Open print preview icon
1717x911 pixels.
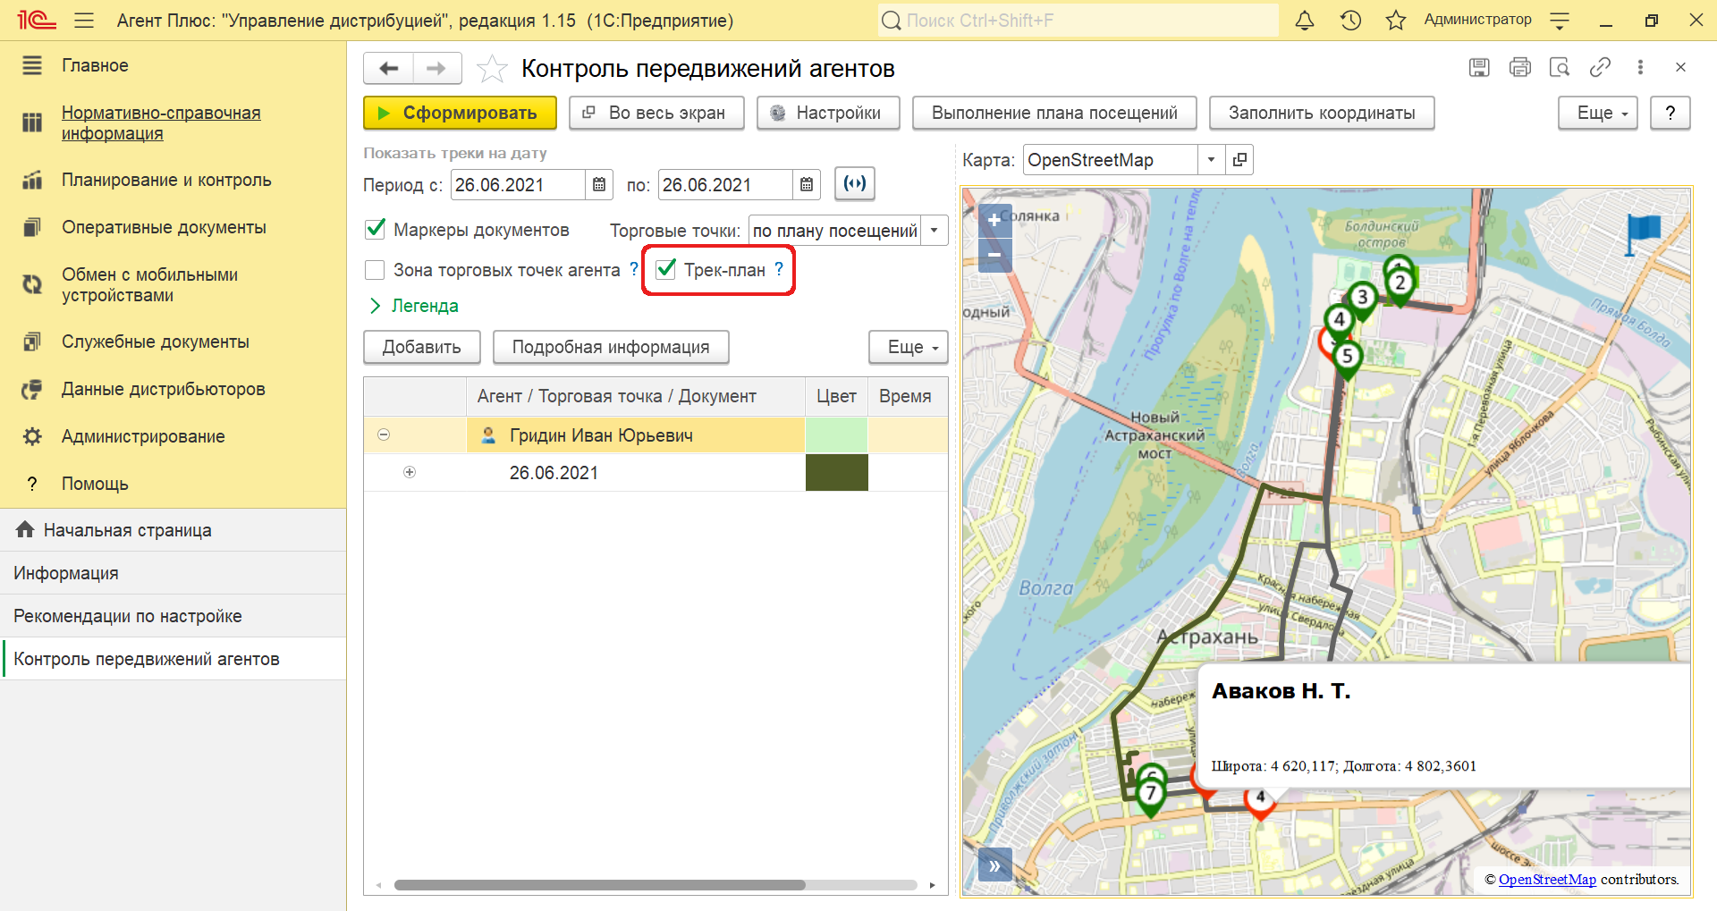coord(1560,67)
